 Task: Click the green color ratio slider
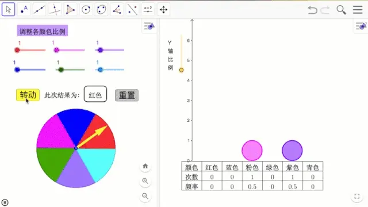tap(70, 70)
